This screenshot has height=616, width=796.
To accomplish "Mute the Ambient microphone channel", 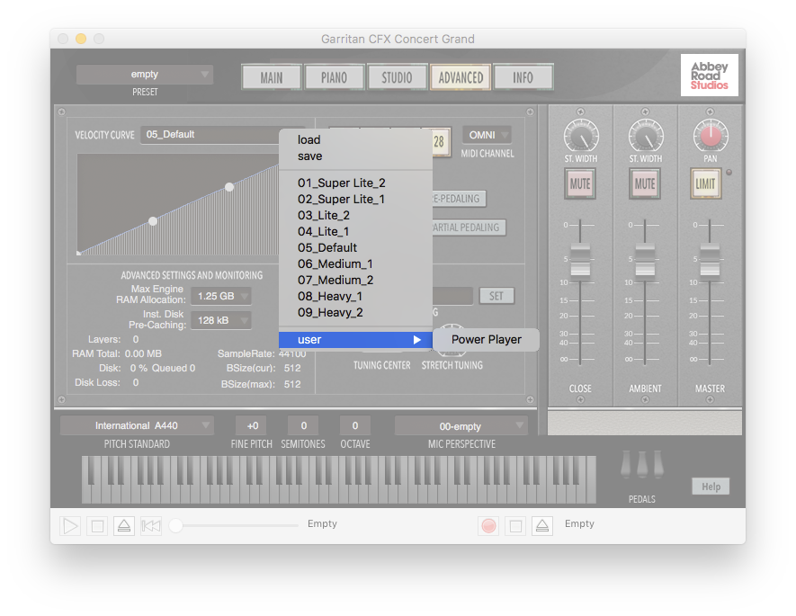I will click(x=645, y=183).
